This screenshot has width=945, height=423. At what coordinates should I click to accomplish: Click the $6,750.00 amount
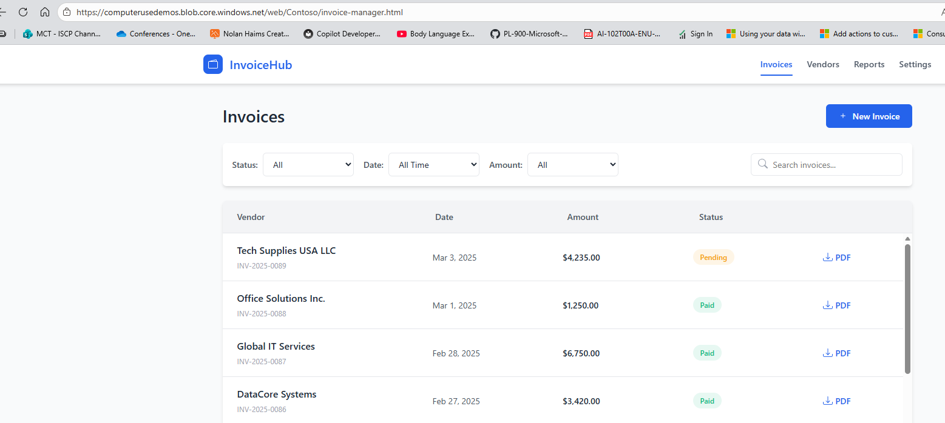click(581, 353)
